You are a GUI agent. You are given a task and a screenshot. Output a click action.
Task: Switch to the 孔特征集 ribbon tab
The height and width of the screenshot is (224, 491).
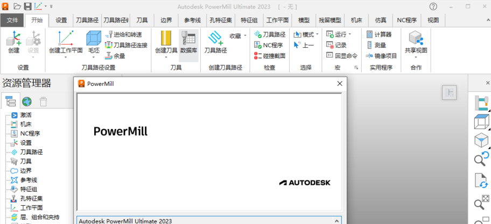[221, 20]
